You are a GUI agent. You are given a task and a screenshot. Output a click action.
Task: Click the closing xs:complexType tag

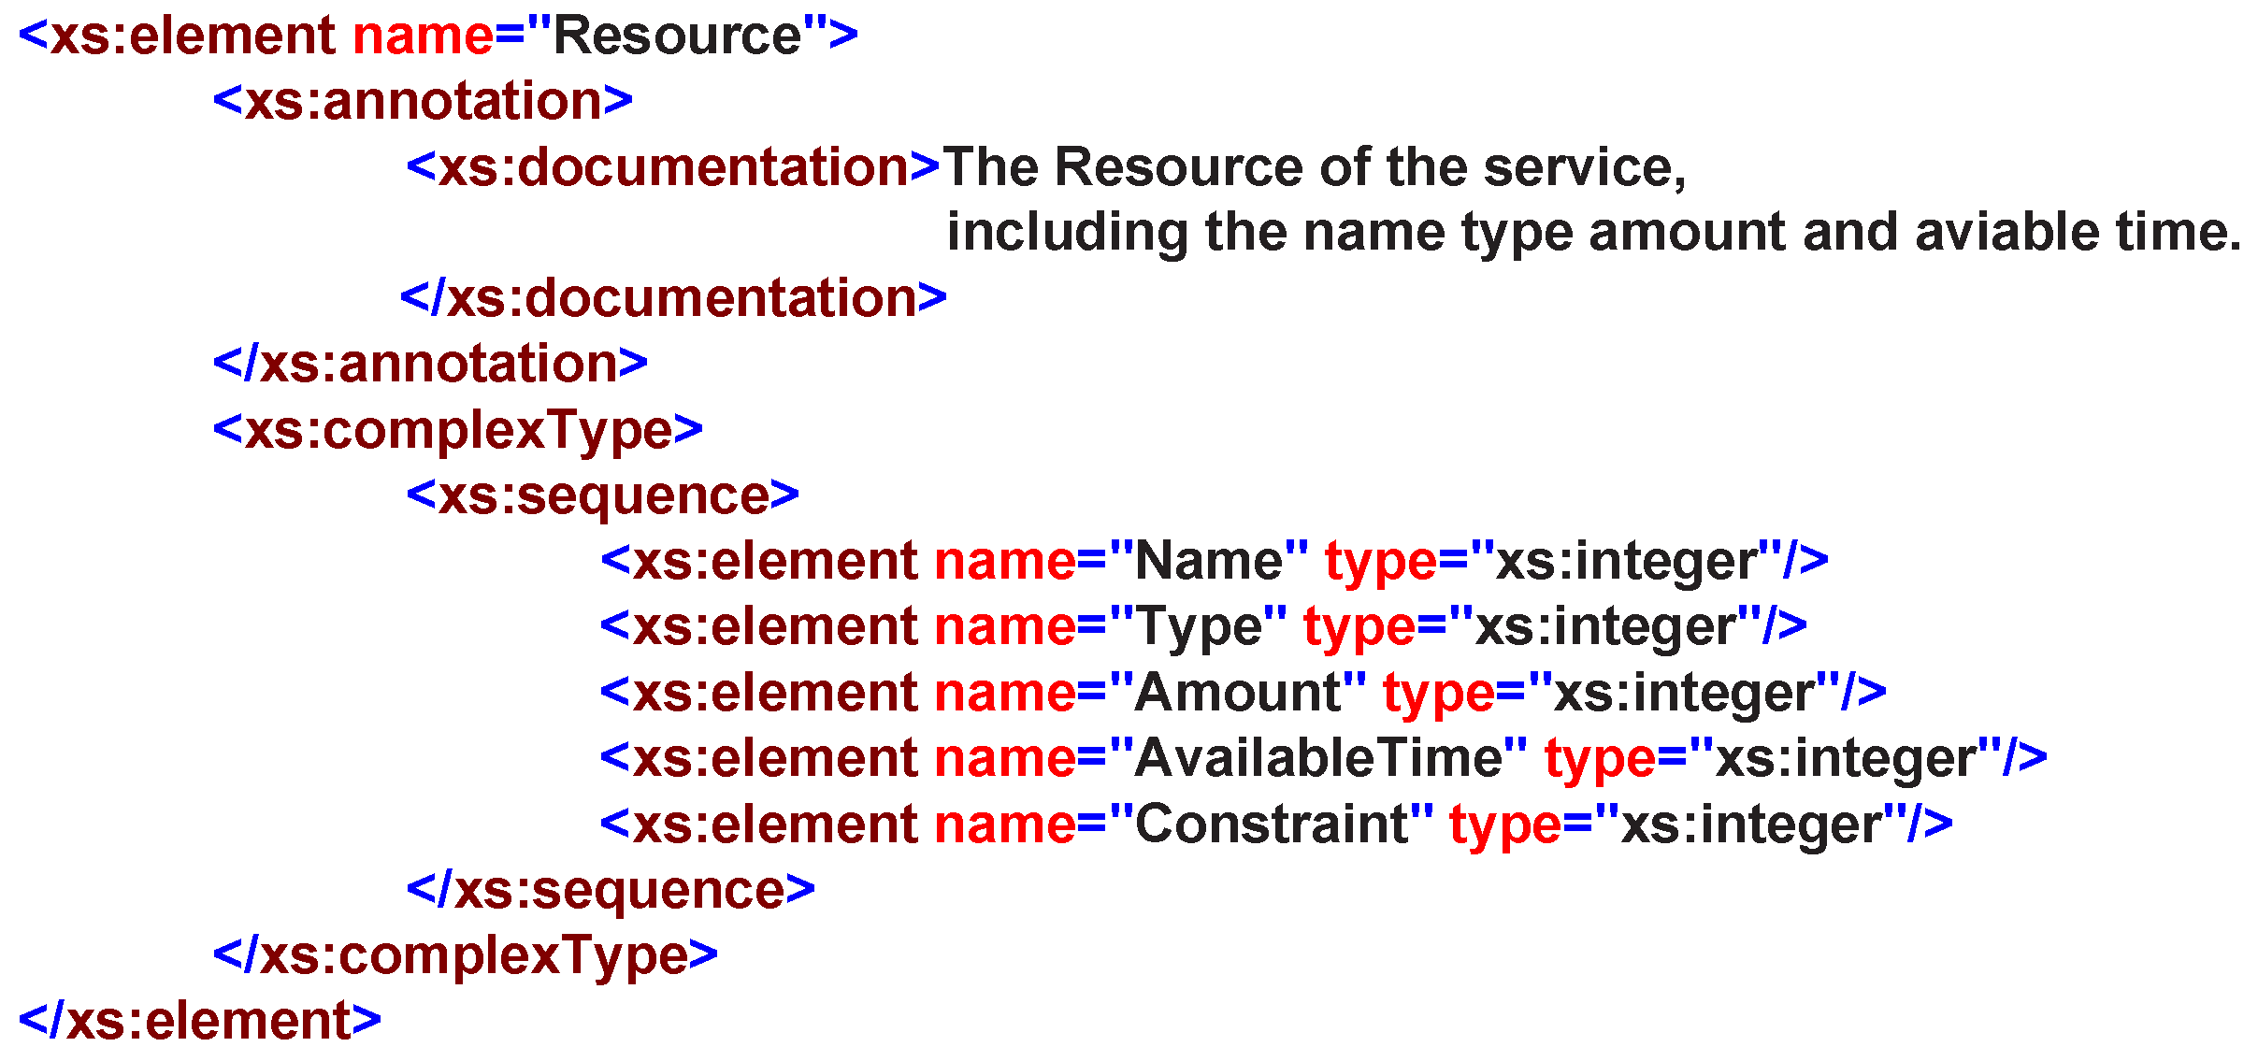(466, 955)
